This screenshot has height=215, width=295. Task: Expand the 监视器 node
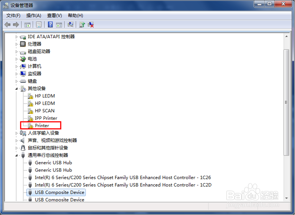[x=16, y=74]
